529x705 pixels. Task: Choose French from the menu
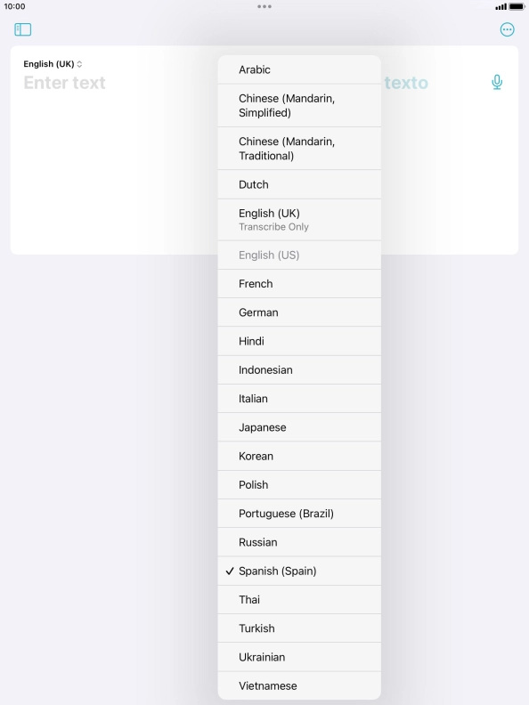299,284
